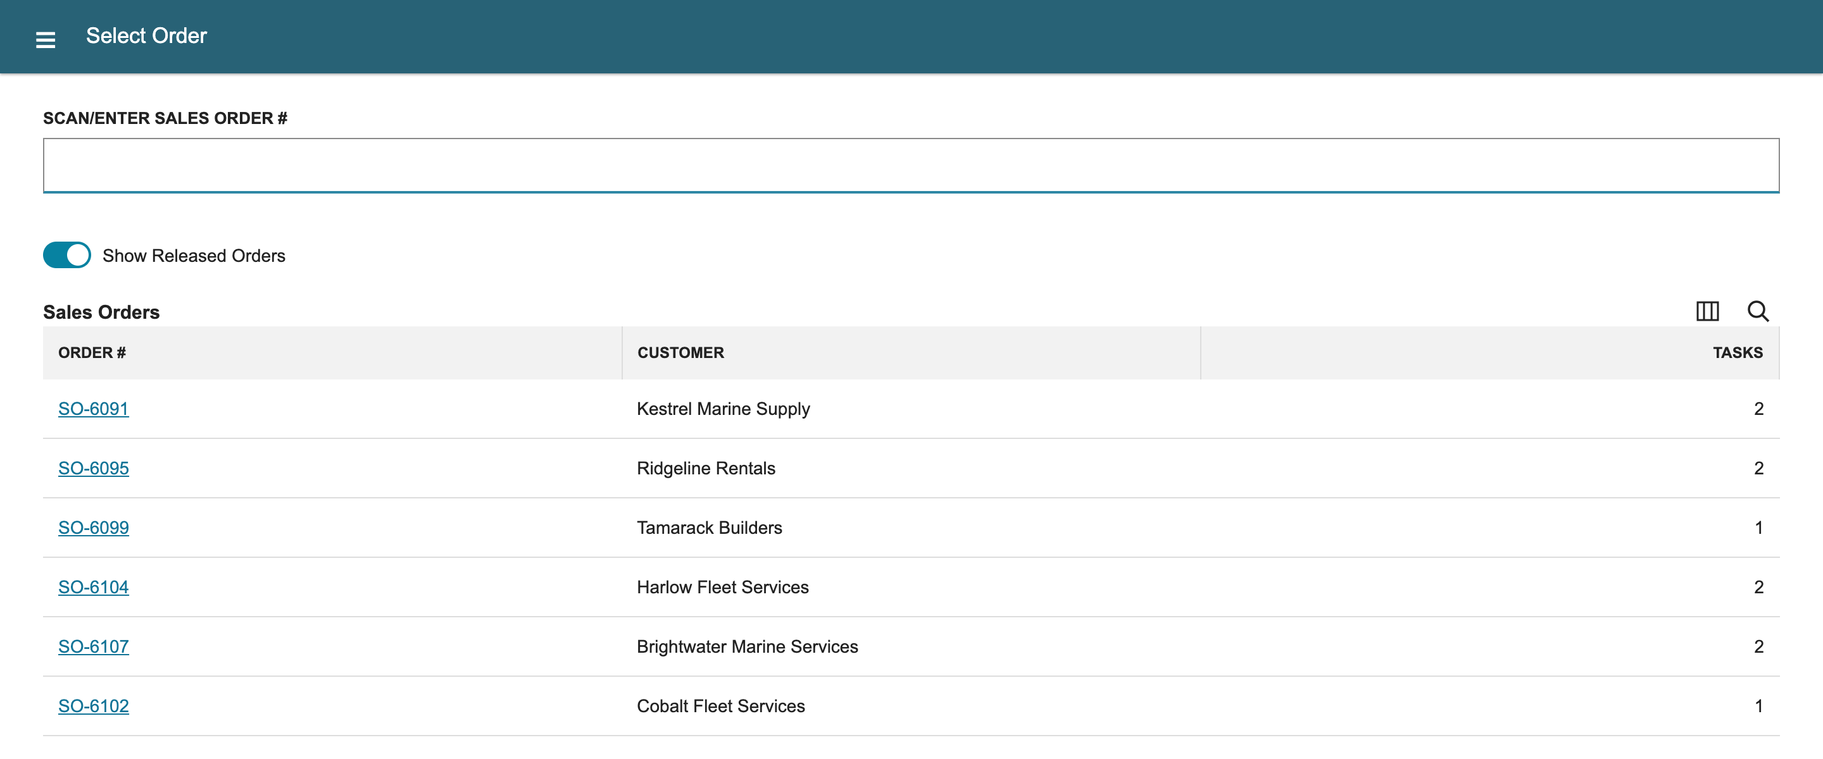Open sales order SO-6104

94,587
